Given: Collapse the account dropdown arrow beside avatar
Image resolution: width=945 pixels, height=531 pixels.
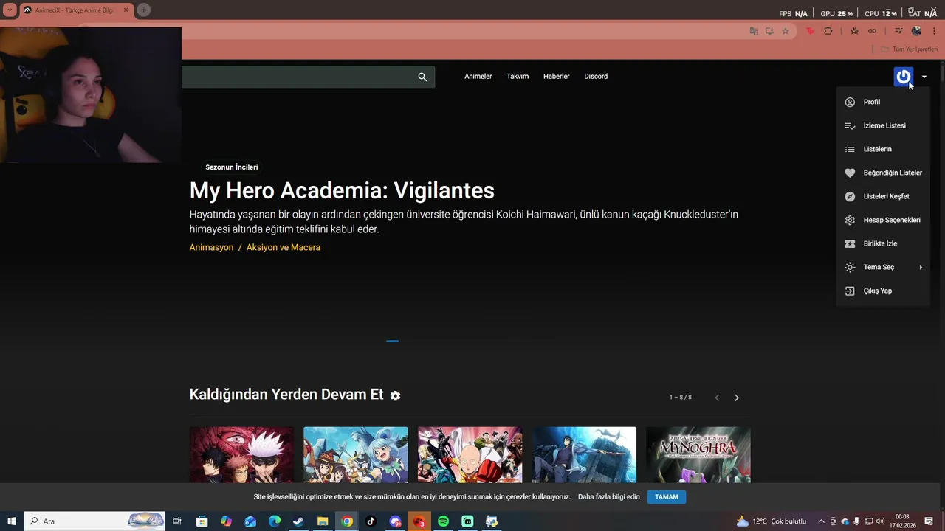Looking at the screenshot, I should [924, 77].
